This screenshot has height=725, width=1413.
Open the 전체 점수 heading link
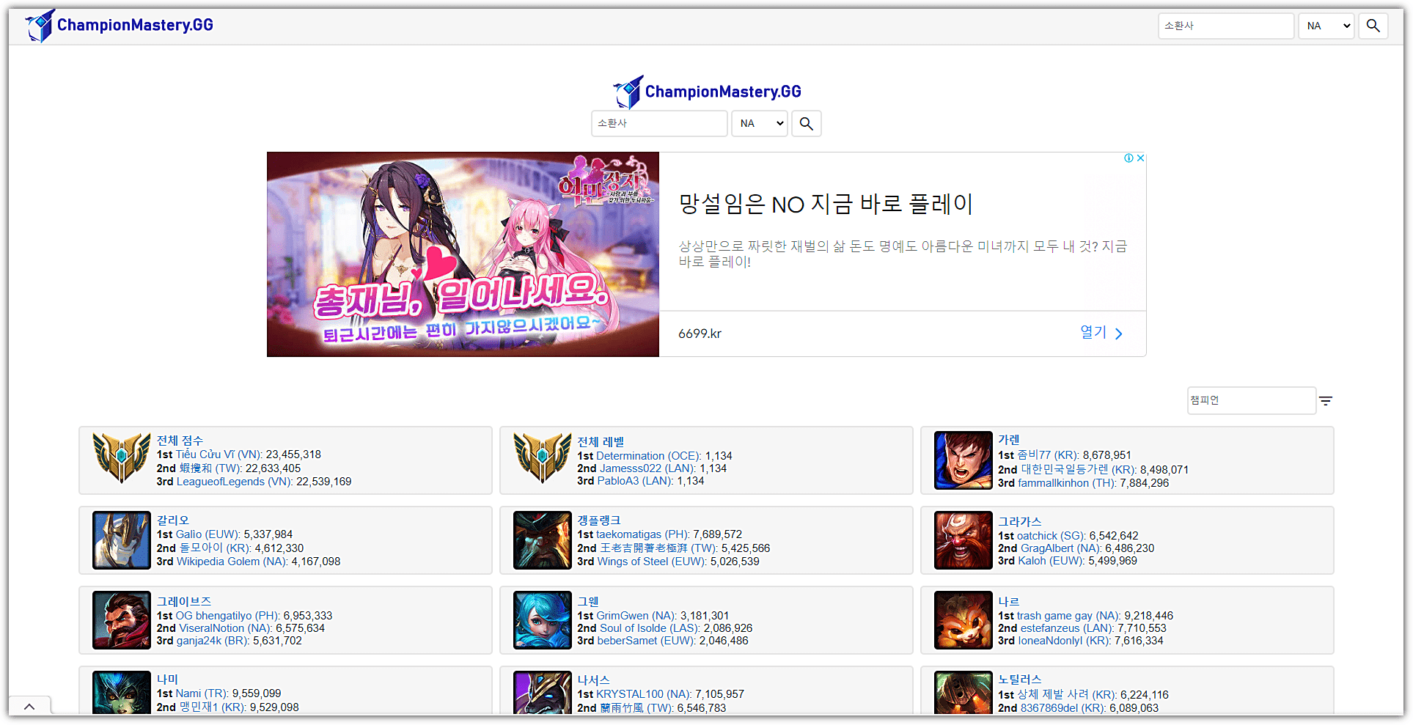point(180,441)
